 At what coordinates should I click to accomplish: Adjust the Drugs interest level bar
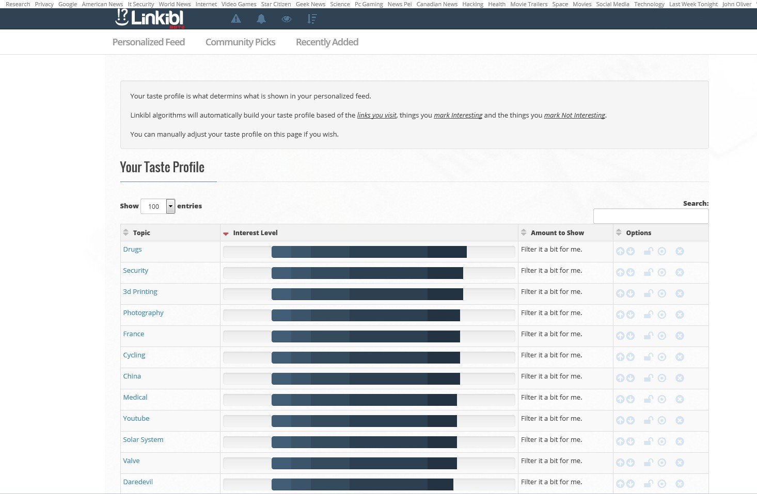(x=369, y=252)
